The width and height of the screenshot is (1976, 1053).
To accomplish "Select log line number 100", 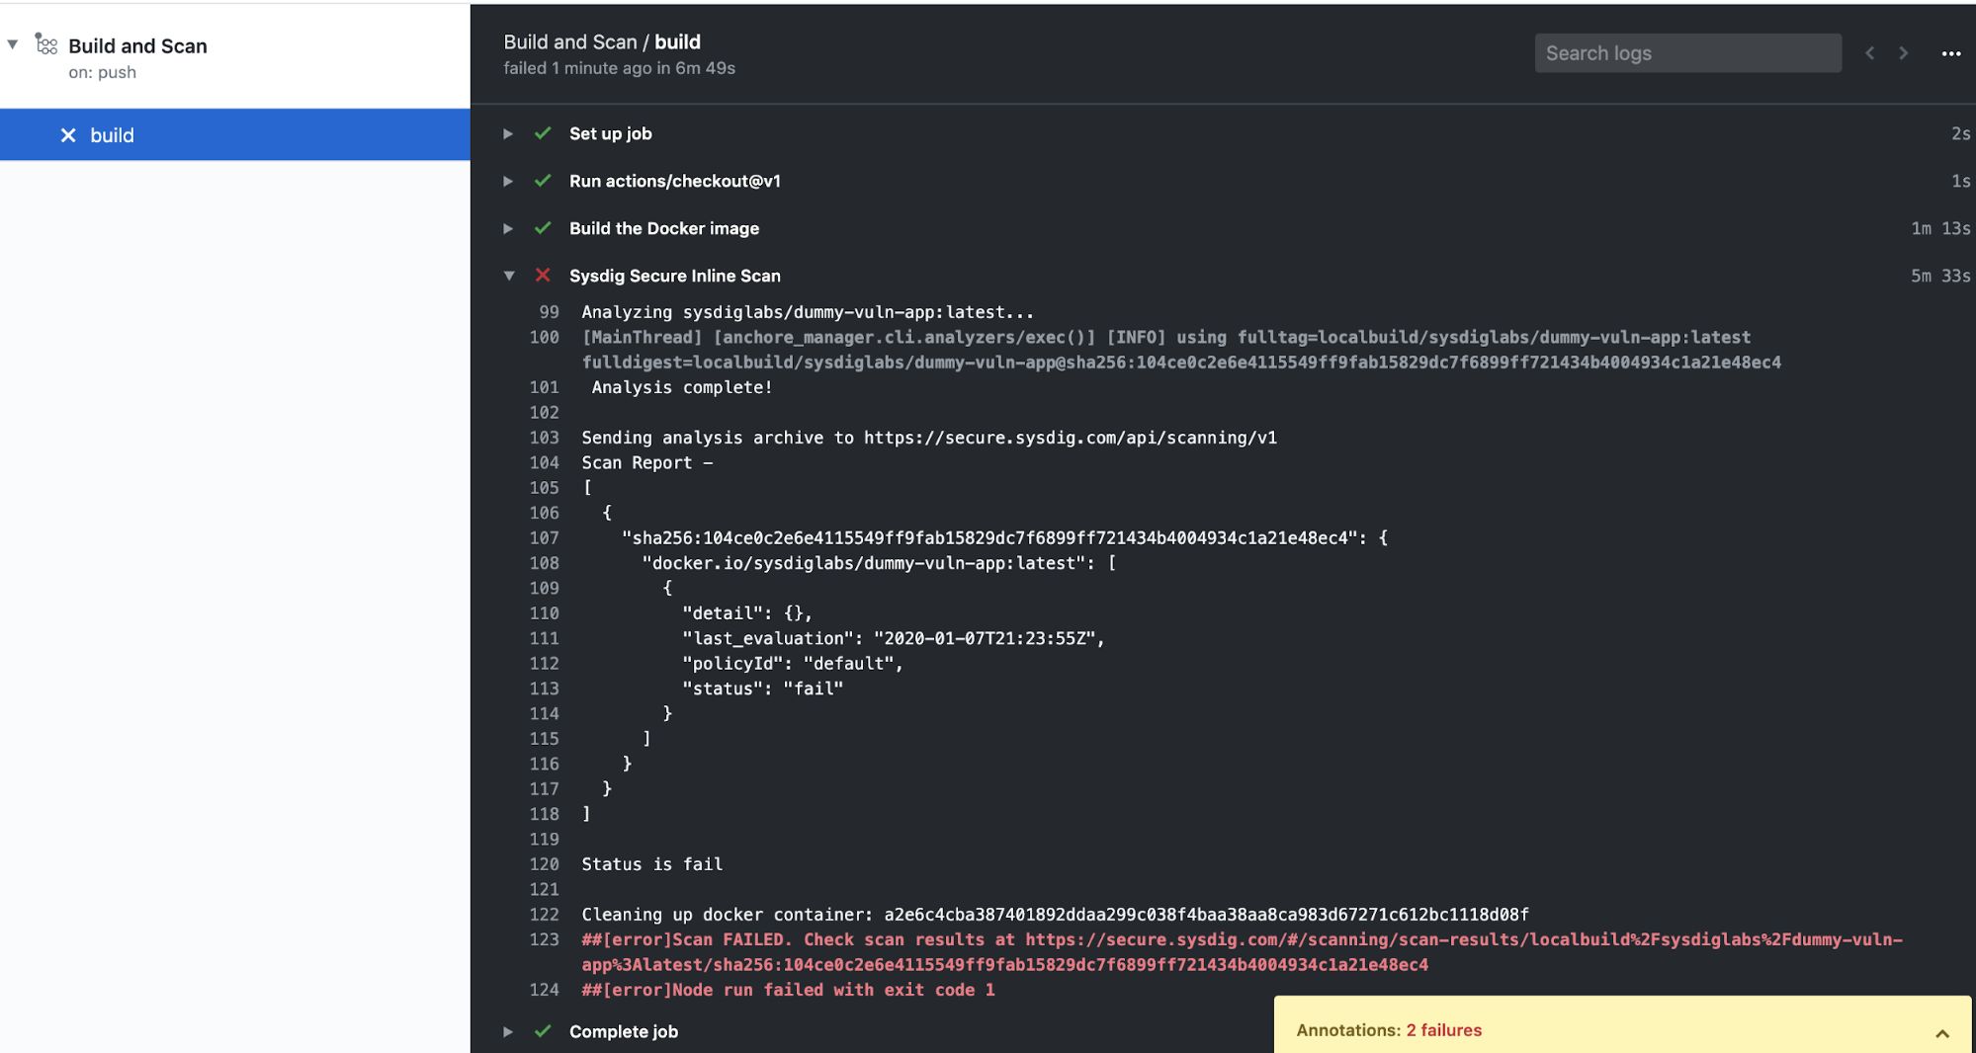I will click(545, 337).
